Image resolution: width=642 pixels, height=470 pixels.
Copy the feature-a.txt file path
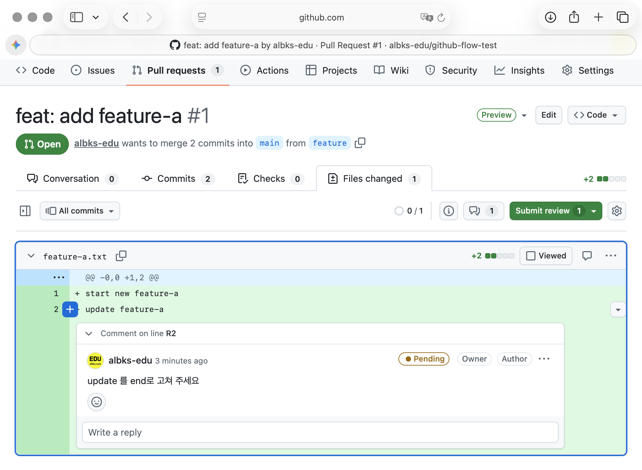coord(121,256)
